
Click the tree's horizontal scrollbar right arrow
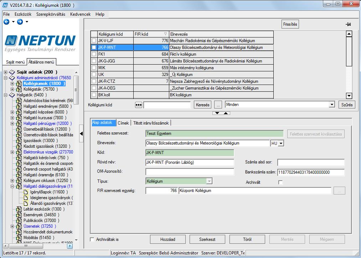coord(70,246)
